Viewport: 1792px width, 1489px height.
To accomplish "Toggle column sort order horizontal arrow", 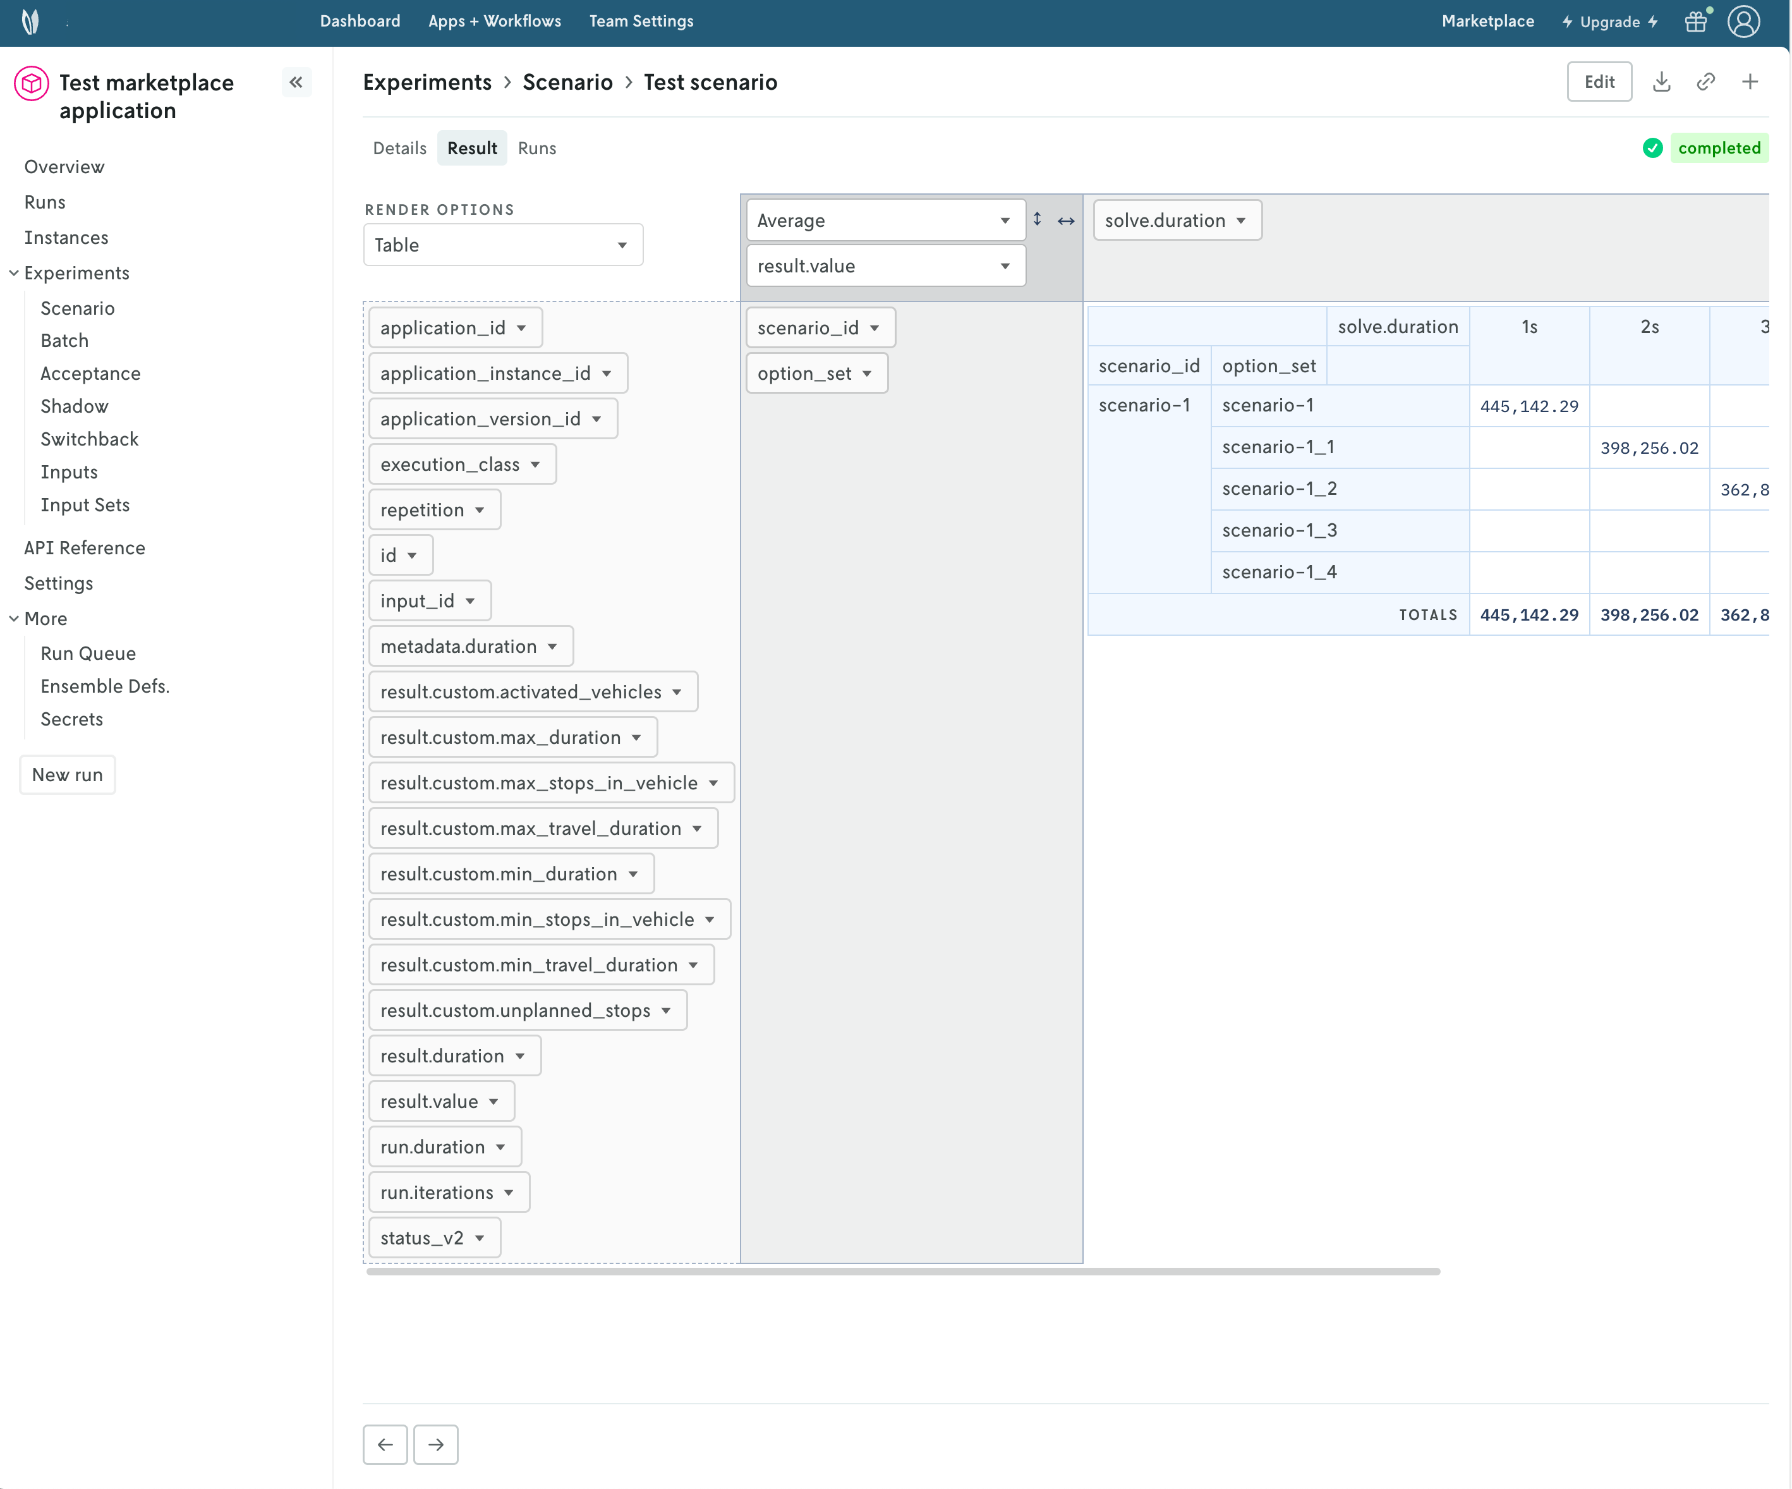I will point(1066,221).
